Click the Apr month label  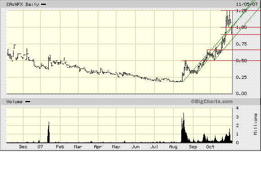click(x=98, y=147)
